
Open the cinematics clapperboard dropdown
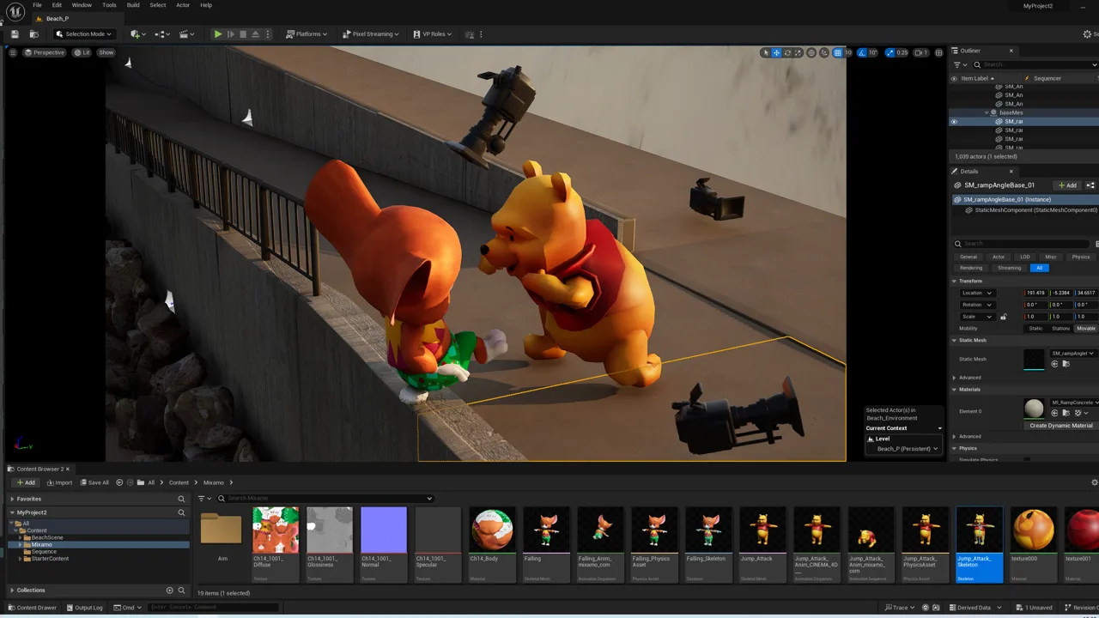click(x=187, y=34)
